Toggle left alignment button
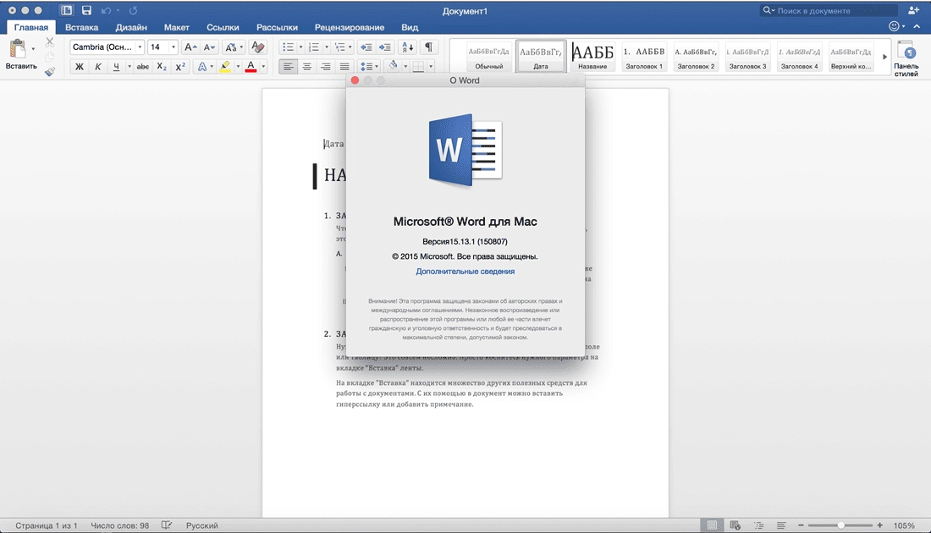 (x=288, y=67)
